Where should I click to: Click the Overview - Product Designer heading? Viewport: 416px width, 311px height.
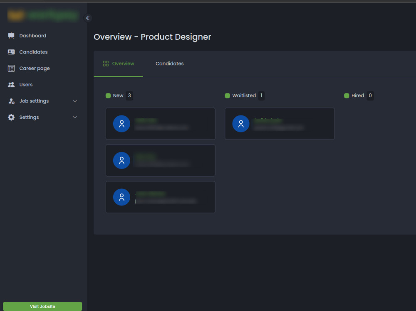coord(152,37)
